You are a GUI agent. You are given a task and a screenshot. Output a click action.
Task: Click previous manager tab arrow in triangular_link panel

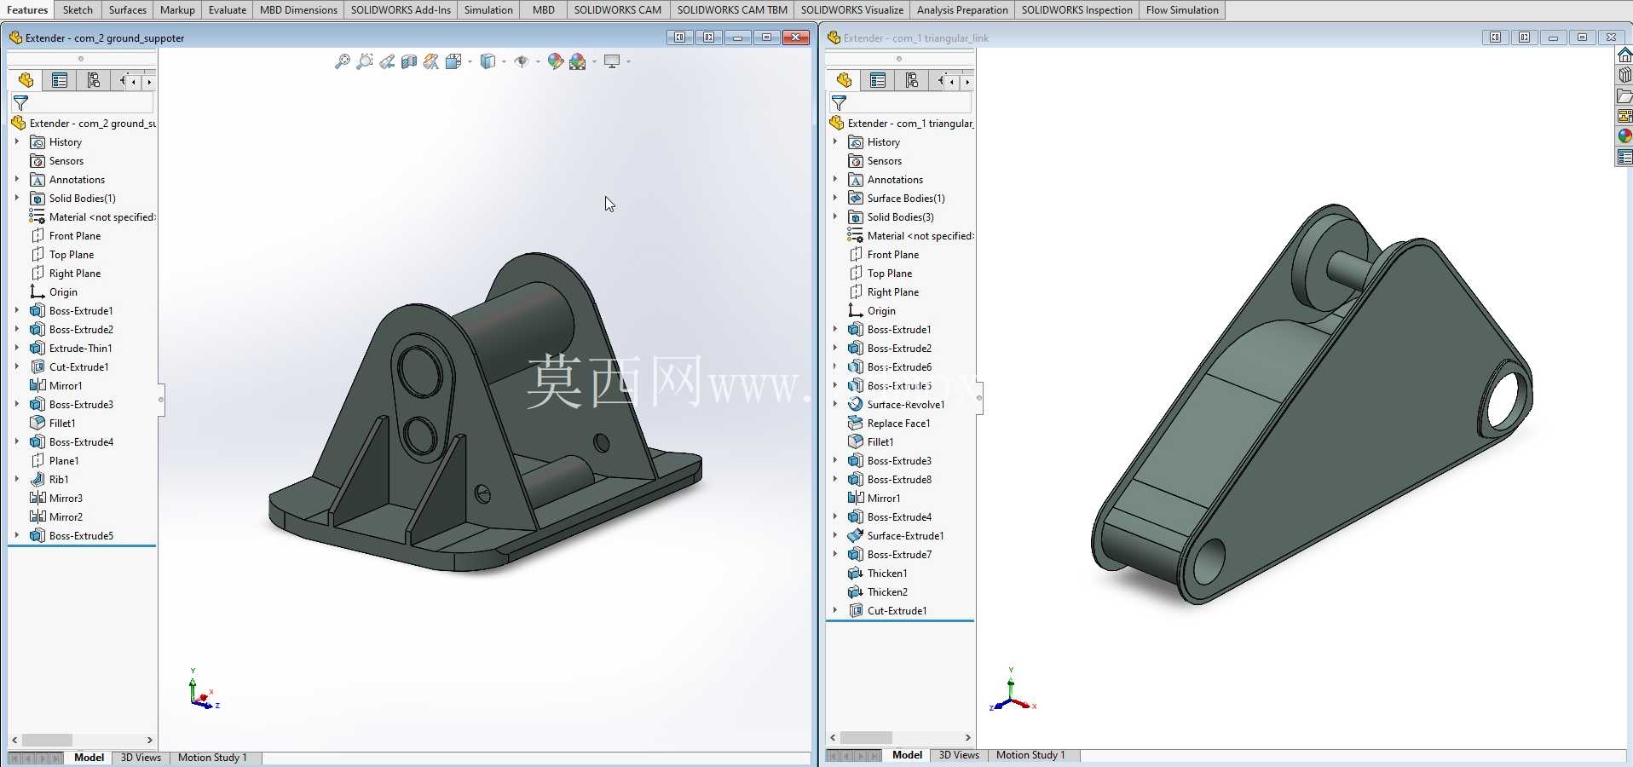(x=952, y=82)
